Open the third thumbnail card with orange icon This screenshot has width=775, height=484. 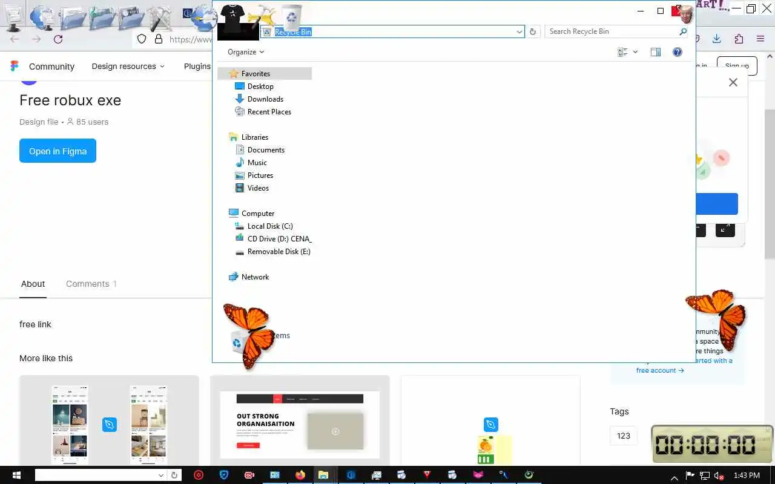point(490,420)
